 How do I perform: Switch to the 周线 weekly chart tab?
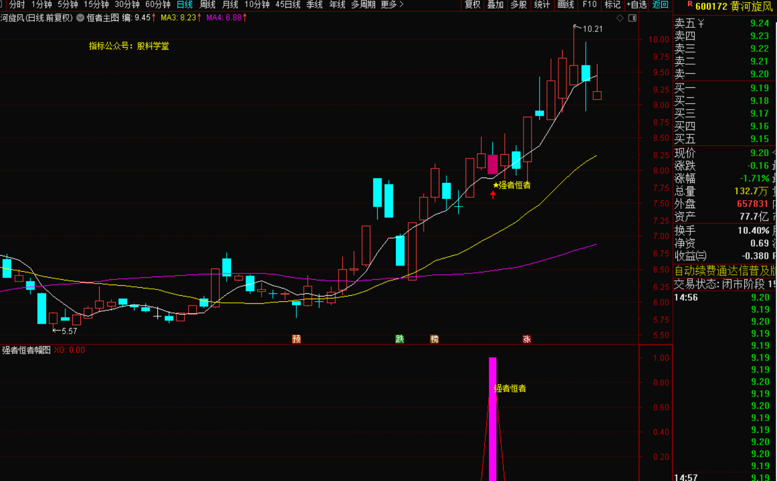[207, 5]
